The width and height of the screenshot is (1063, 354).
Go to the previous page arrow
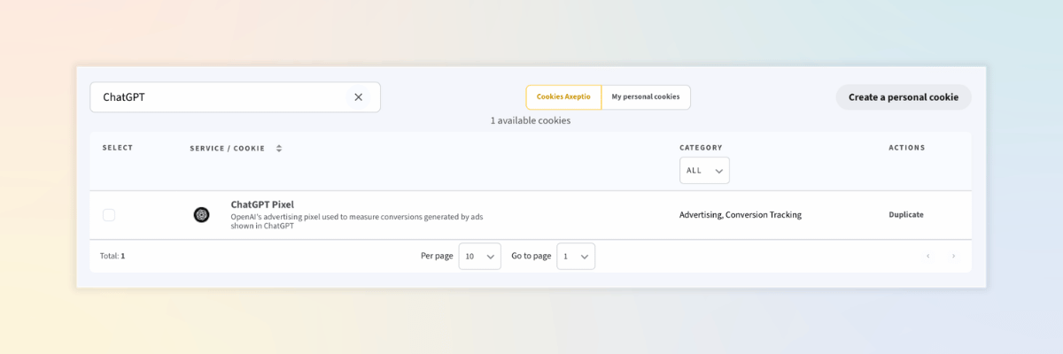point(928,256)
